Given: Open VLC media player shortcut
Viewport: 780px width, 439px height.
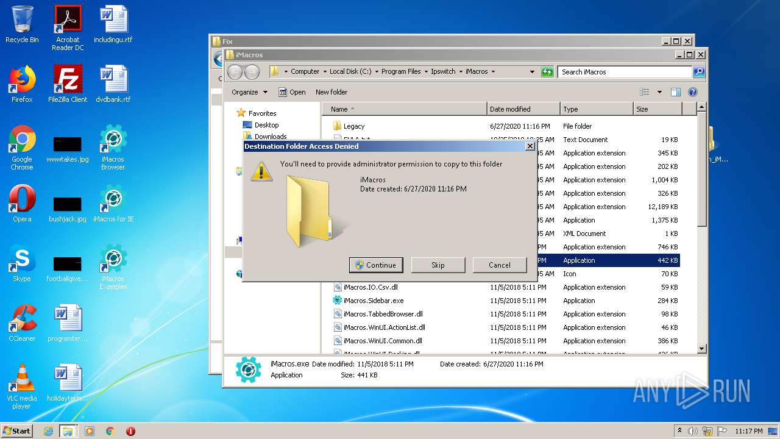Looking at the screenshot, I should [22, 387].
